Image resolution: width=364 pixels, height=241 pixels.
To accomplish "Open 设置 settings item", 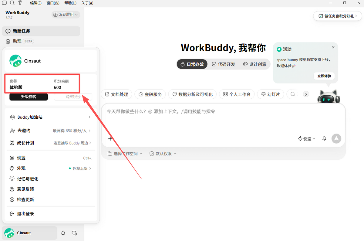I will tap(51, 158).
